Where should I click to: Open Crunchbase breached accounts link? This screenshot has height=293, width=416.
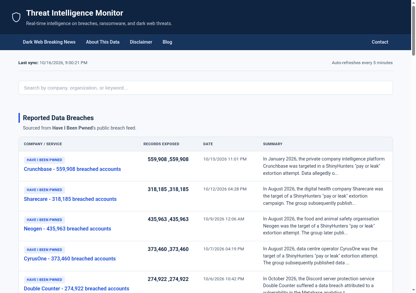pos(72,169)
